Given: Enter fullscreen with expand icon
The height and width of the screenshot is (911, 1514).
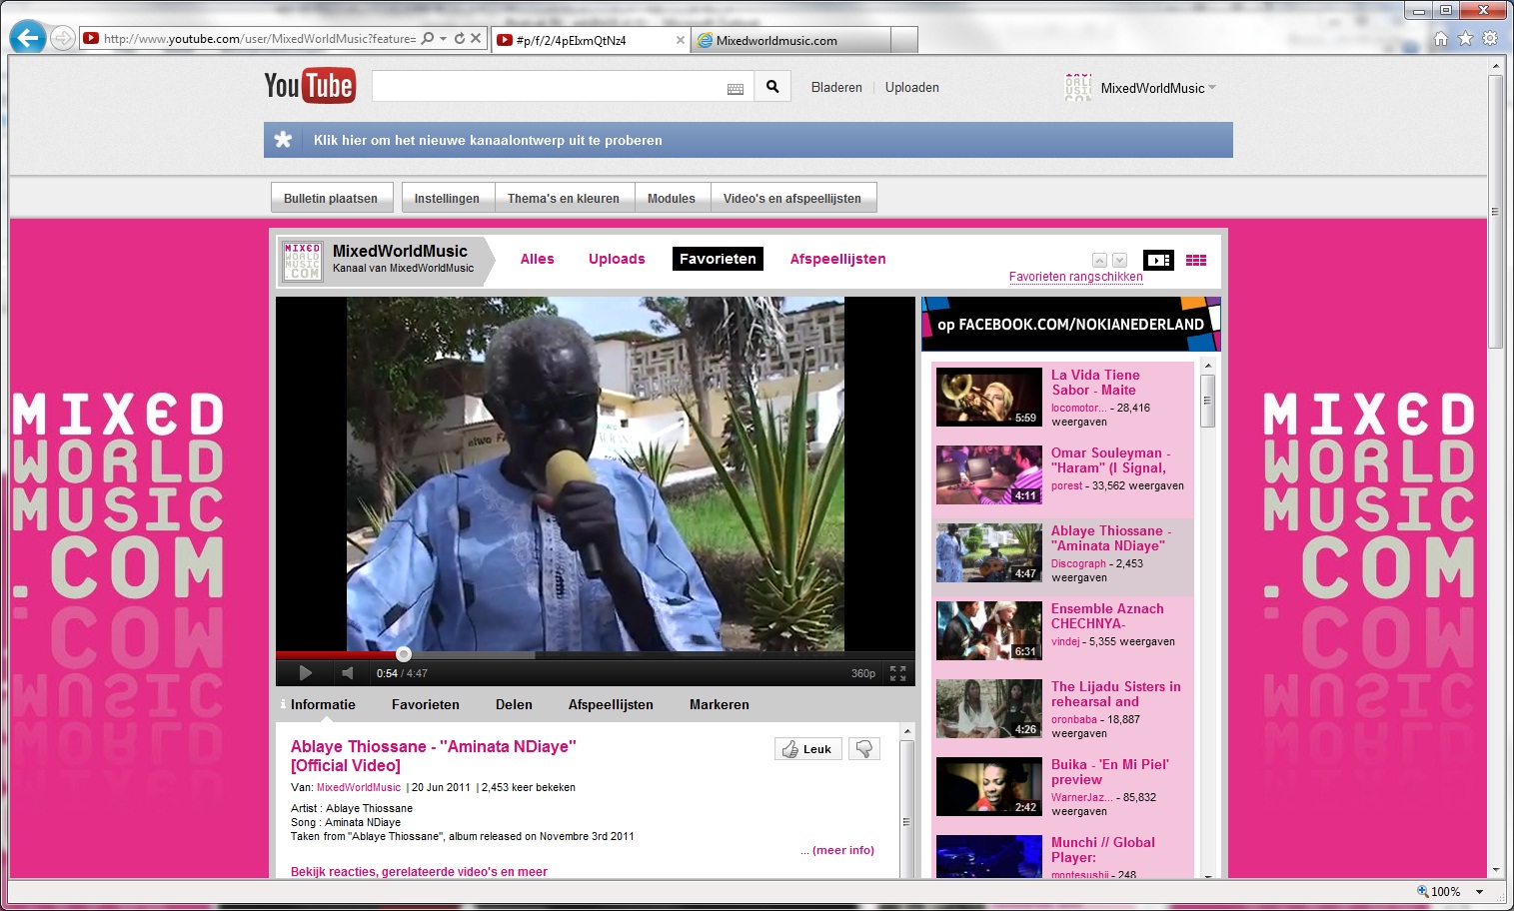Looking at the screenshot, I should click(898, 673).
